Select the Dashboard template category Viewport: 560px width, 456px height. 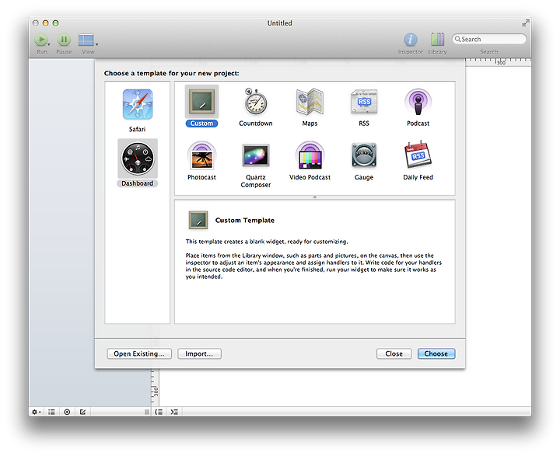[138, 162]
